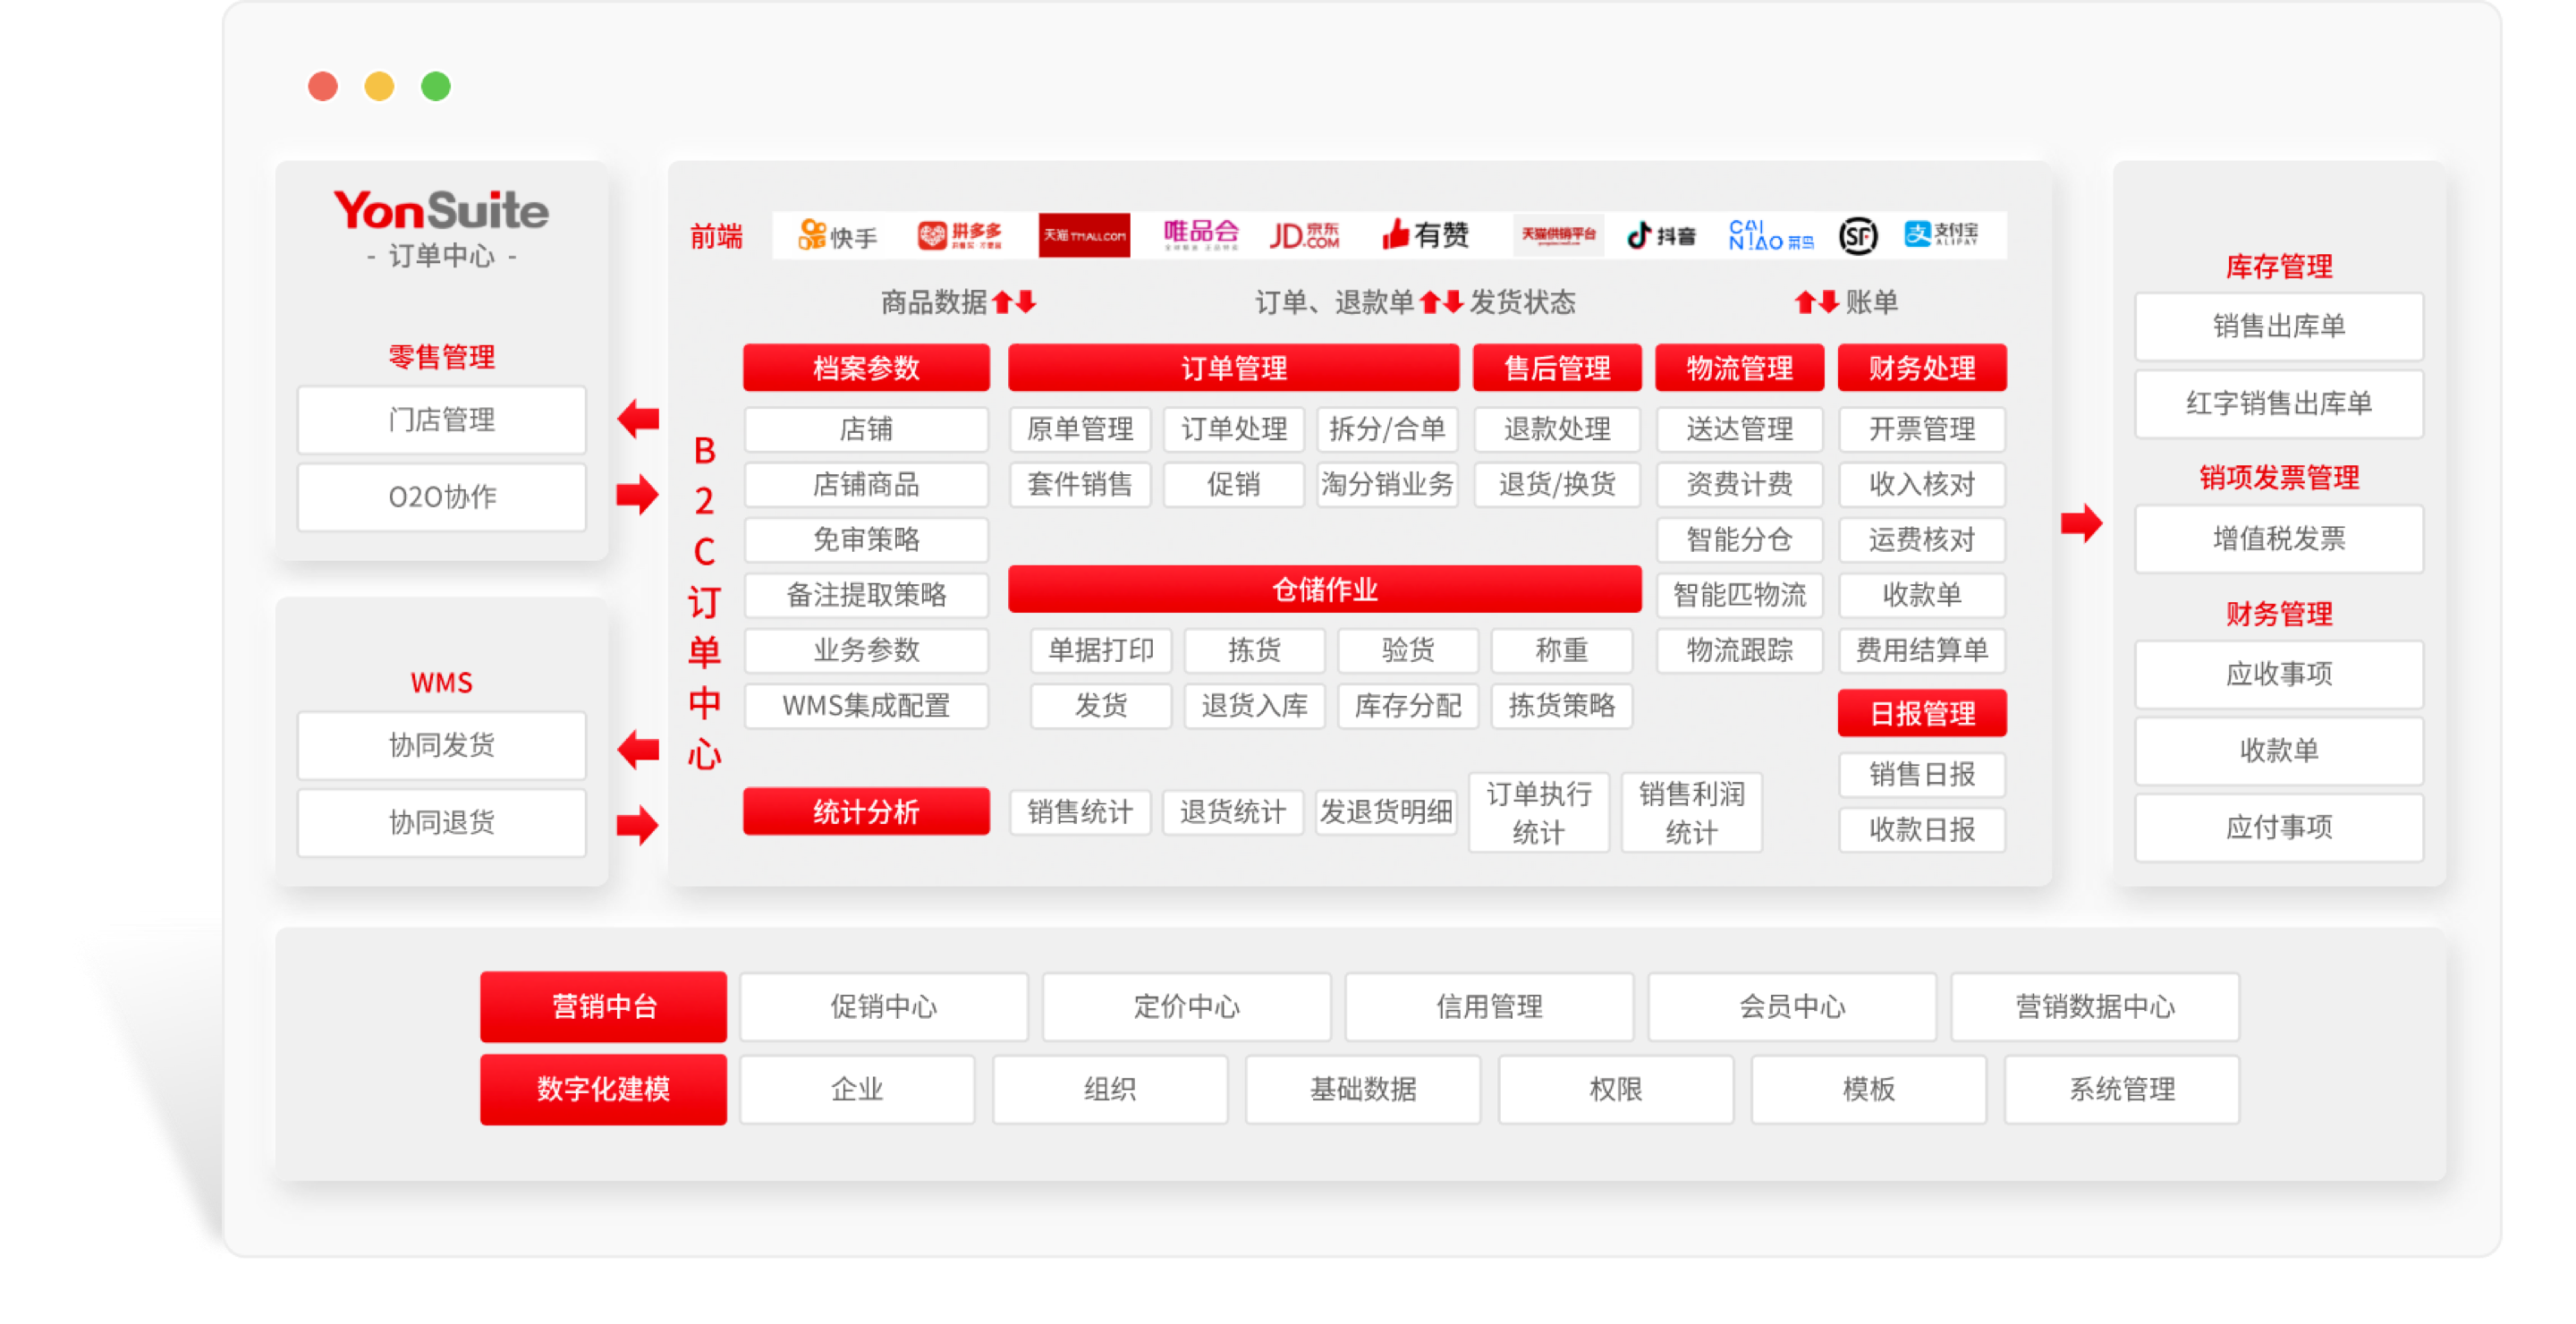Select the 数字化建模 red button
The width and height of the screenshot is (2576, 1324).
tap(603, 1089)
